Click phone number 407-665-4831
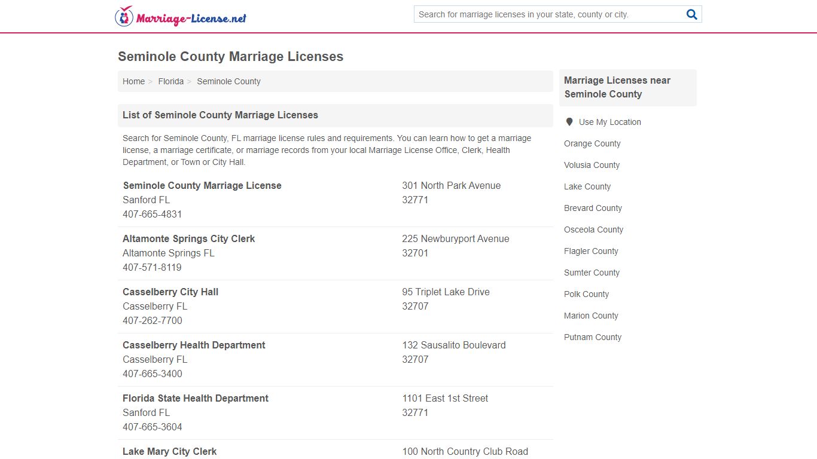Screen dimensions: 817x459 click(x=152, y=214)
